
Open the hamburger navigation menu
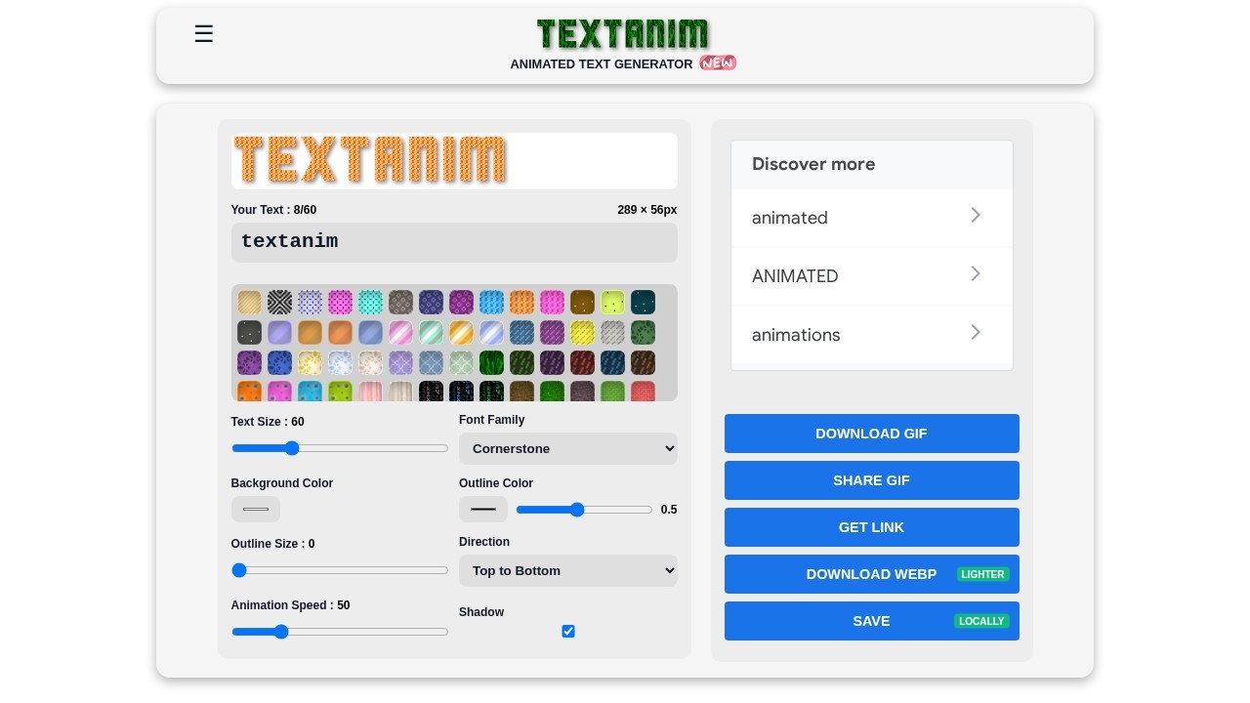[203, 33]
